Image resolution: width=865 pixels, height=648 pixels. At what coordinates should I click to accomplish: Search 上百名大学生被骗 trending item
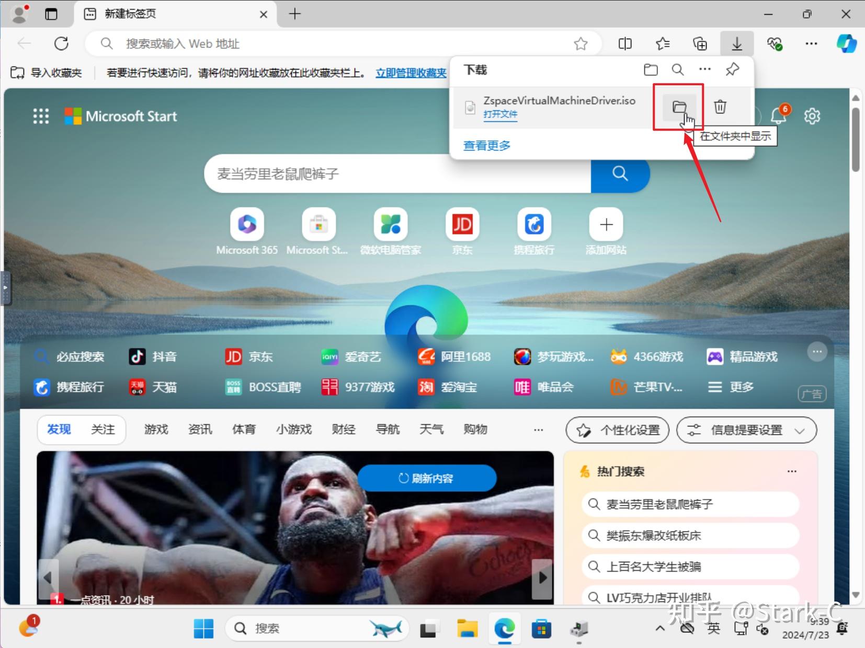pos(690,567)
